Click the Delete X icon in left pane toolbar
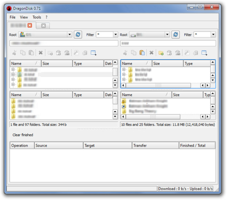 tap(41, 53)
